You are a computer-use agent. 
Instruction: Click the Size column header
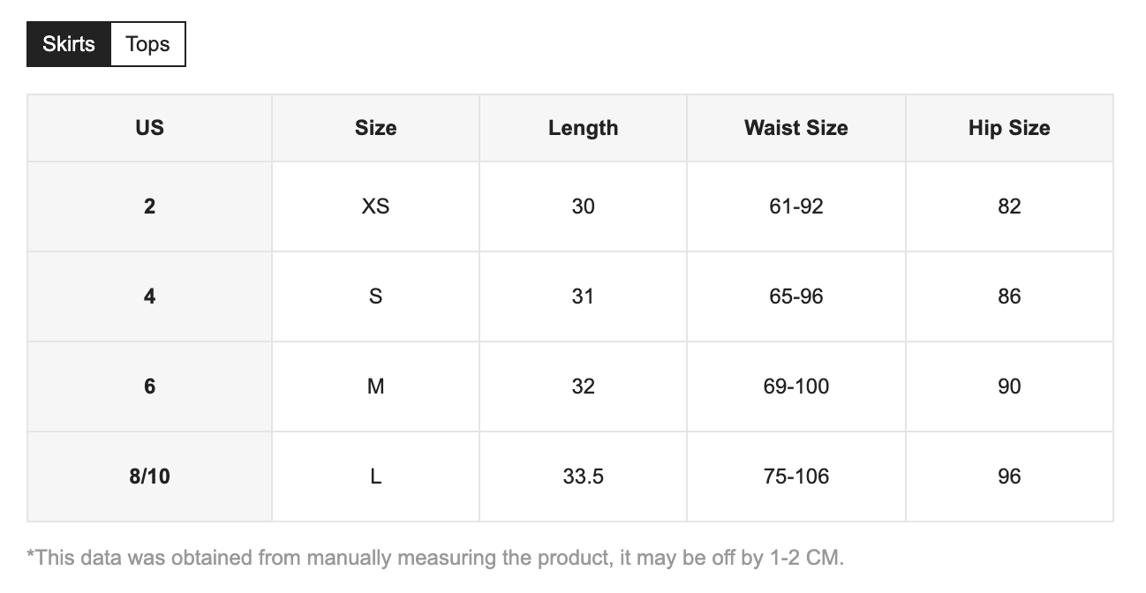(375, 128)
